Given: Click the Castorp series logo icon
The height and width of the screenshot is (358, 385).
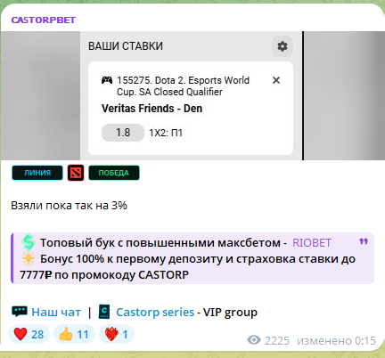Looking at the screenshot, I should click(104, 312).
